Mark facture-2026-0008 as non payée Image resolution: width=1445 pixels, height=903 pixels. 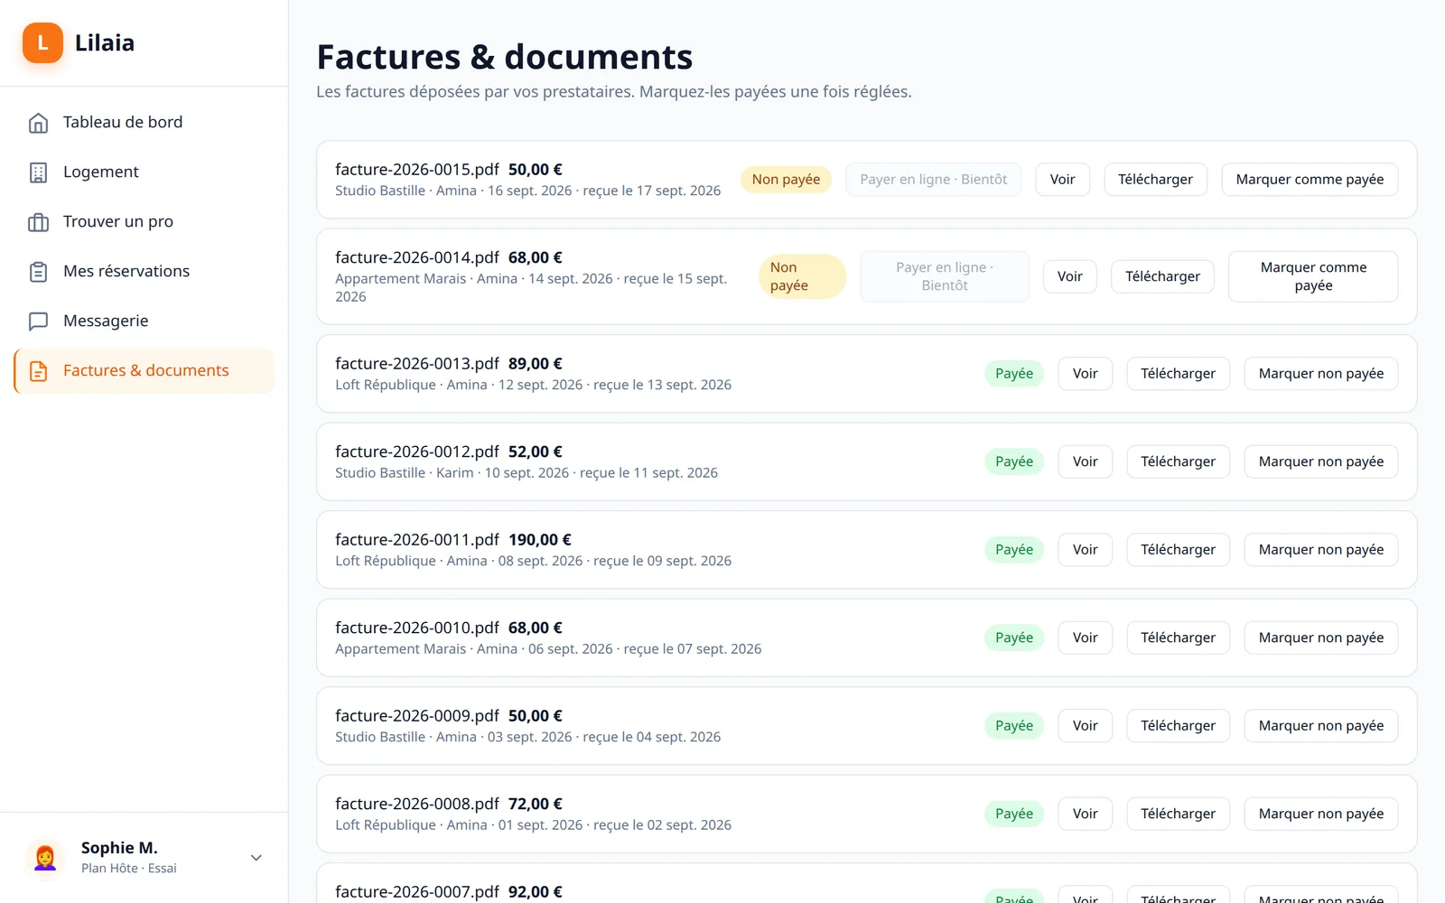point(1320,814)
